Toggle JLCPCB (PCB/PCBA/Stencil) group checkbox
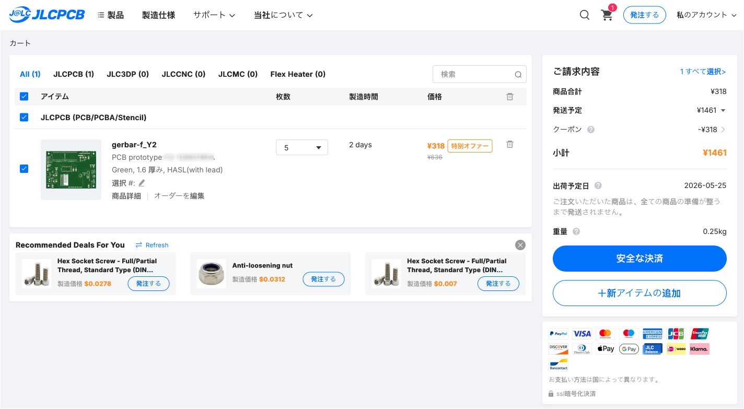 (x=24, y=118)
